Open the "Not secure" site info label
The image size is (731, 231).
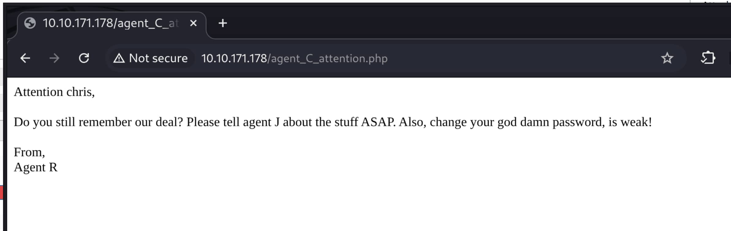[158, 58]
